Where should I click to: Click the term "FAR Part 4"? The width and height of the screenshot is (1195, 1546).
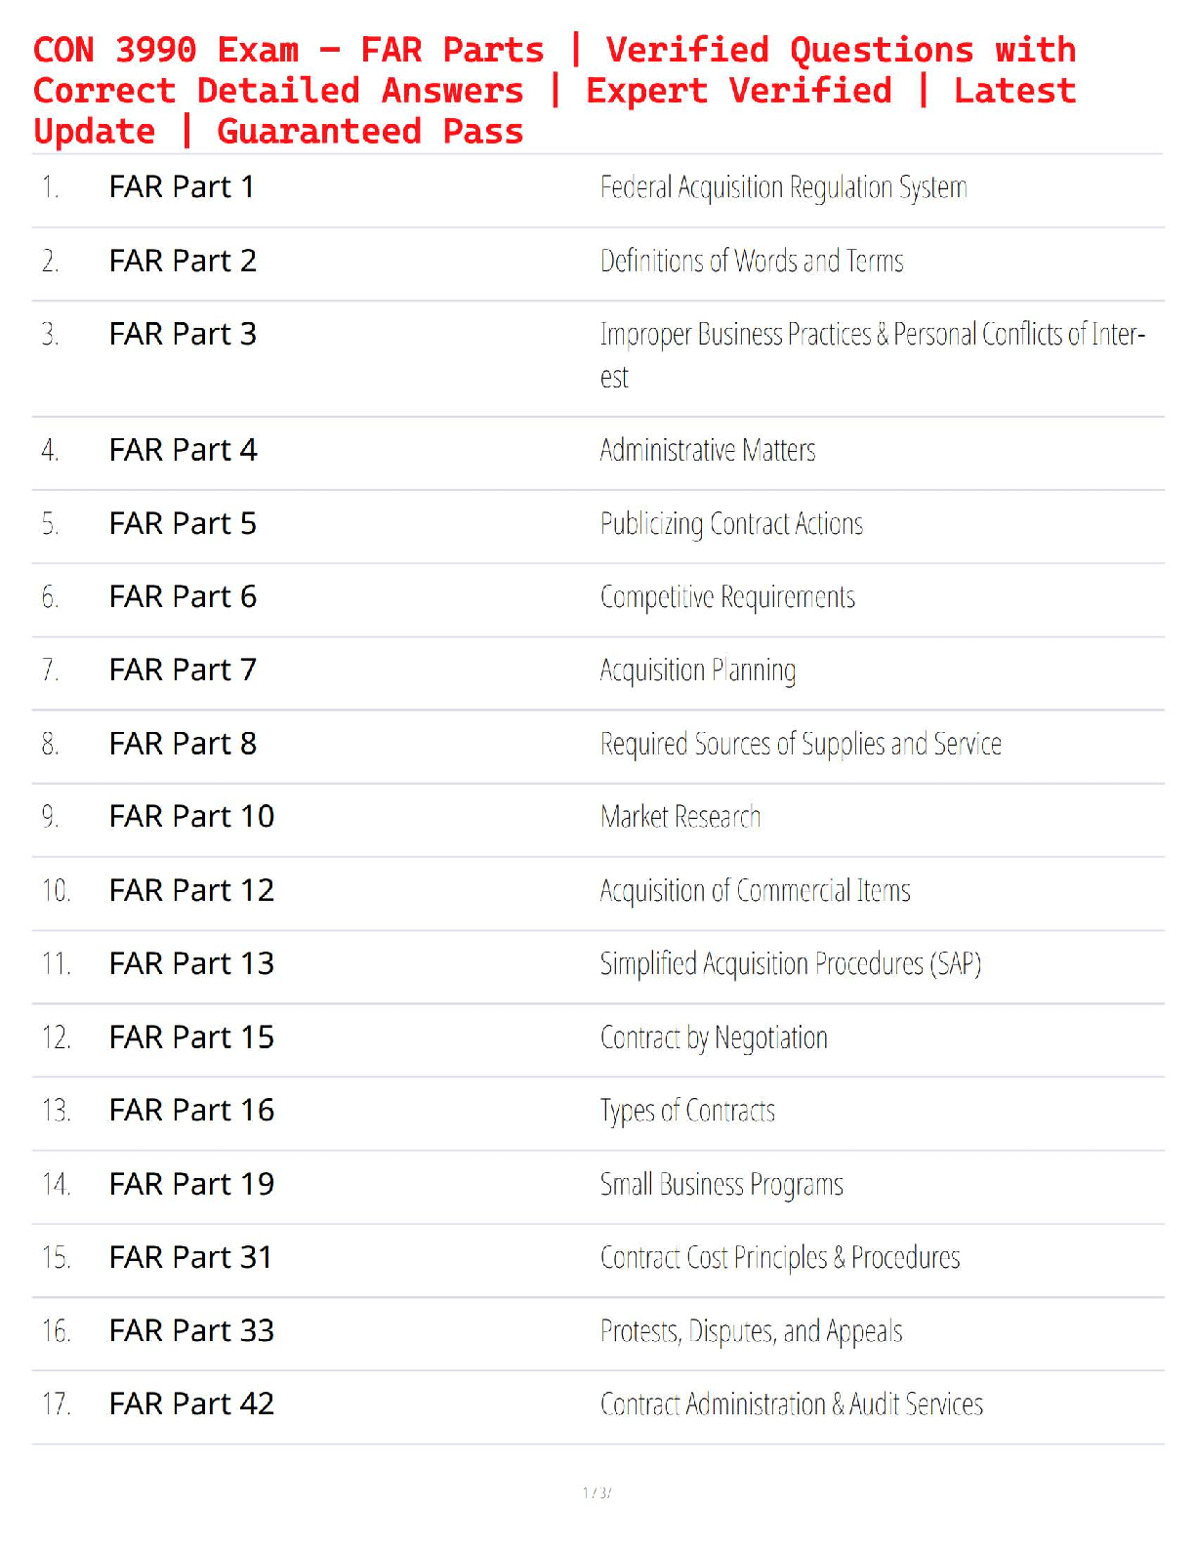coord(183,450)
